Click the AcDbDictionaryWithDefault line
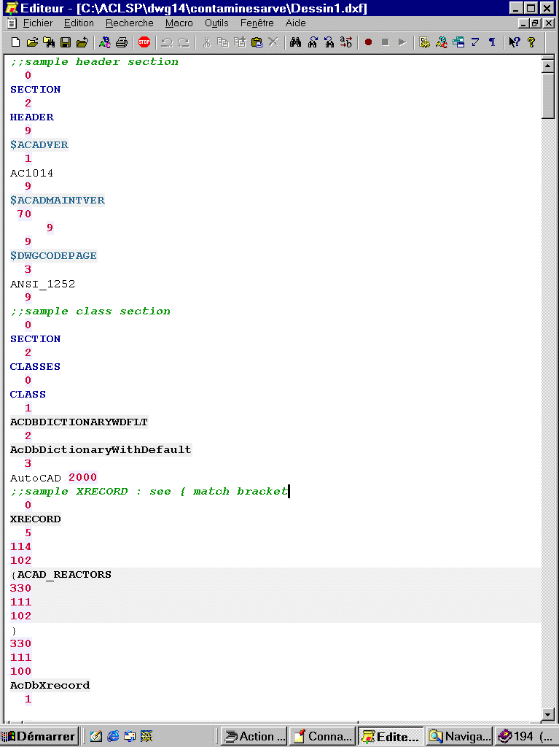 (101, 449)
